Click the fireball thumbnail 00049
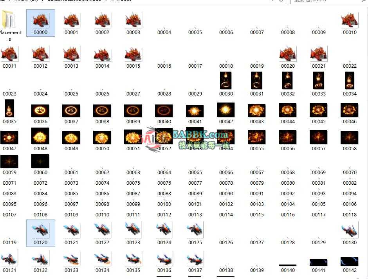Viewport: 368px width, 279px height. pyautogui.click(x=71, y=138)
